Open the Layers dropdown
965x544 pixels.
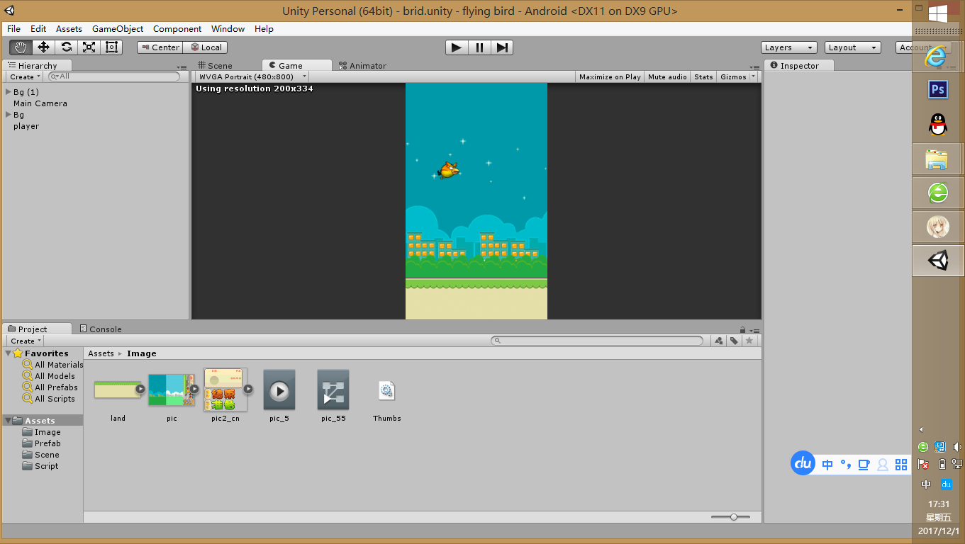click(789, 47)
